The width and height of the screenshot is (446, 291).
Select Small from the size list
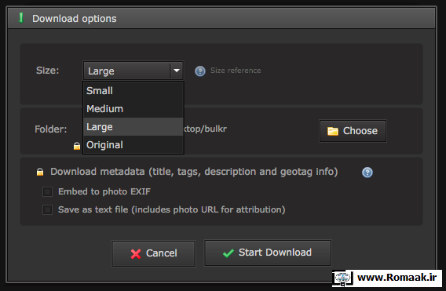[x=133, y=91]
